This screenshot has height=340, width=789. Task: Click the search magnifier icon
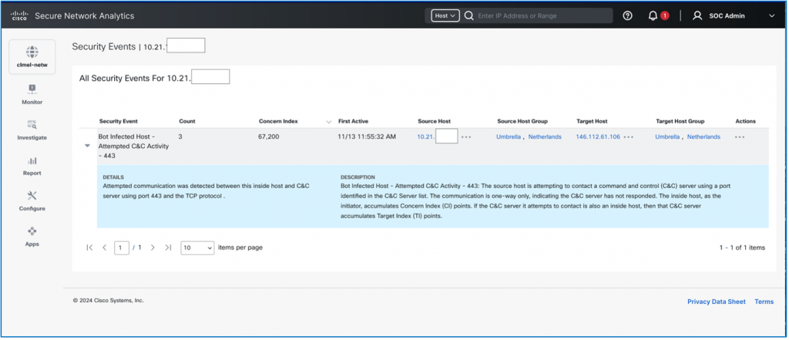[468, 15]
